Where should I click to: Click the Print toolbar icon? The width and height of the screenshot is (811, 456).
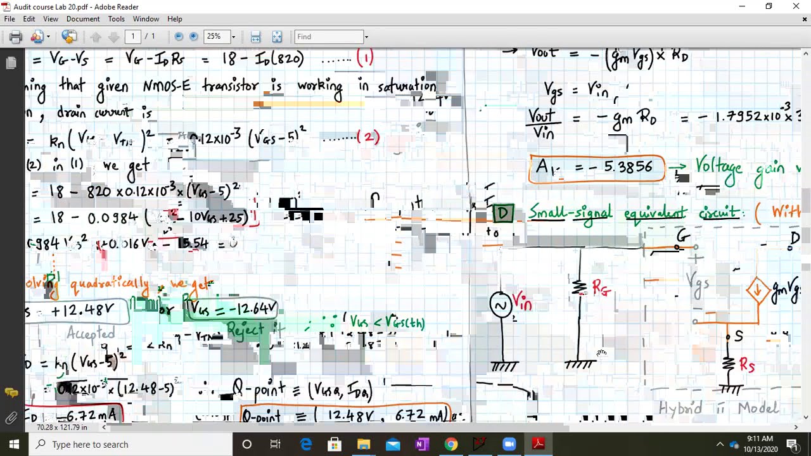16,37
